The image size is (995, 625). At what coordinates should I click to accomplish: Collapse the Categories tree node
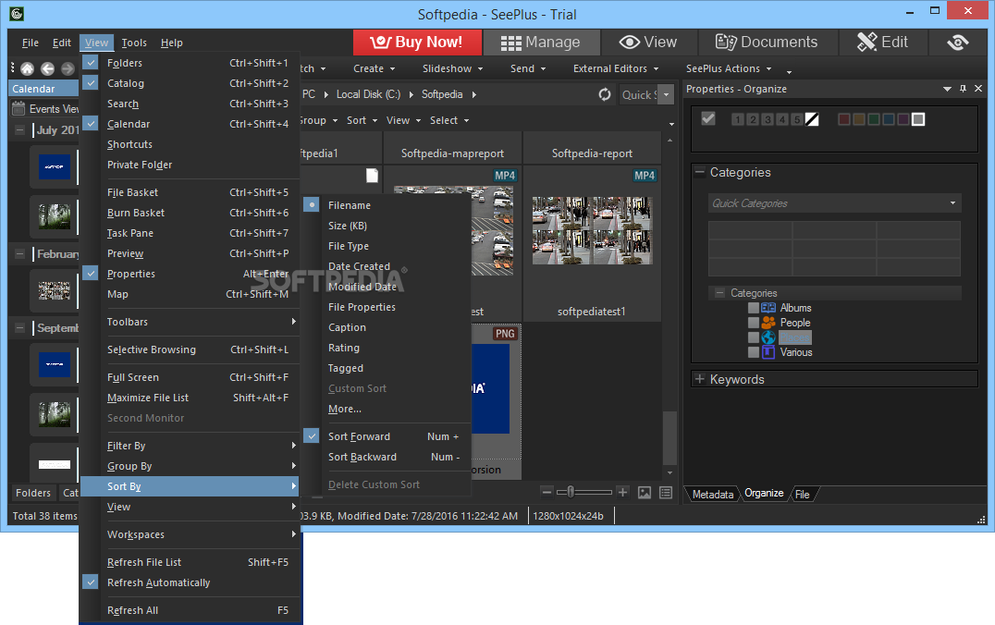tap(719, 292)
